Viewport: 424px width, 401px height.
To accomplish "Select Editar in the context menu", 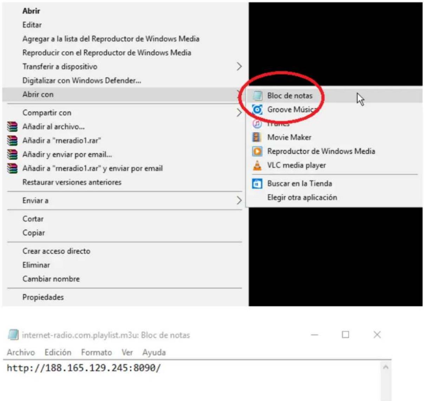I will point(32,25).
